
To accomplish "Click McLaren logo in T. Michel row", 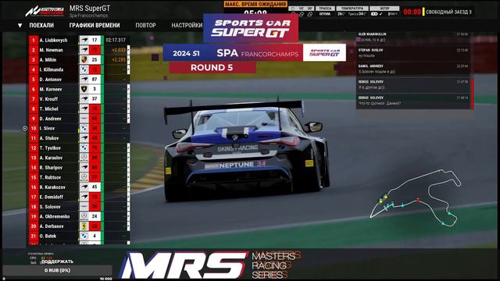I will 84,109.
